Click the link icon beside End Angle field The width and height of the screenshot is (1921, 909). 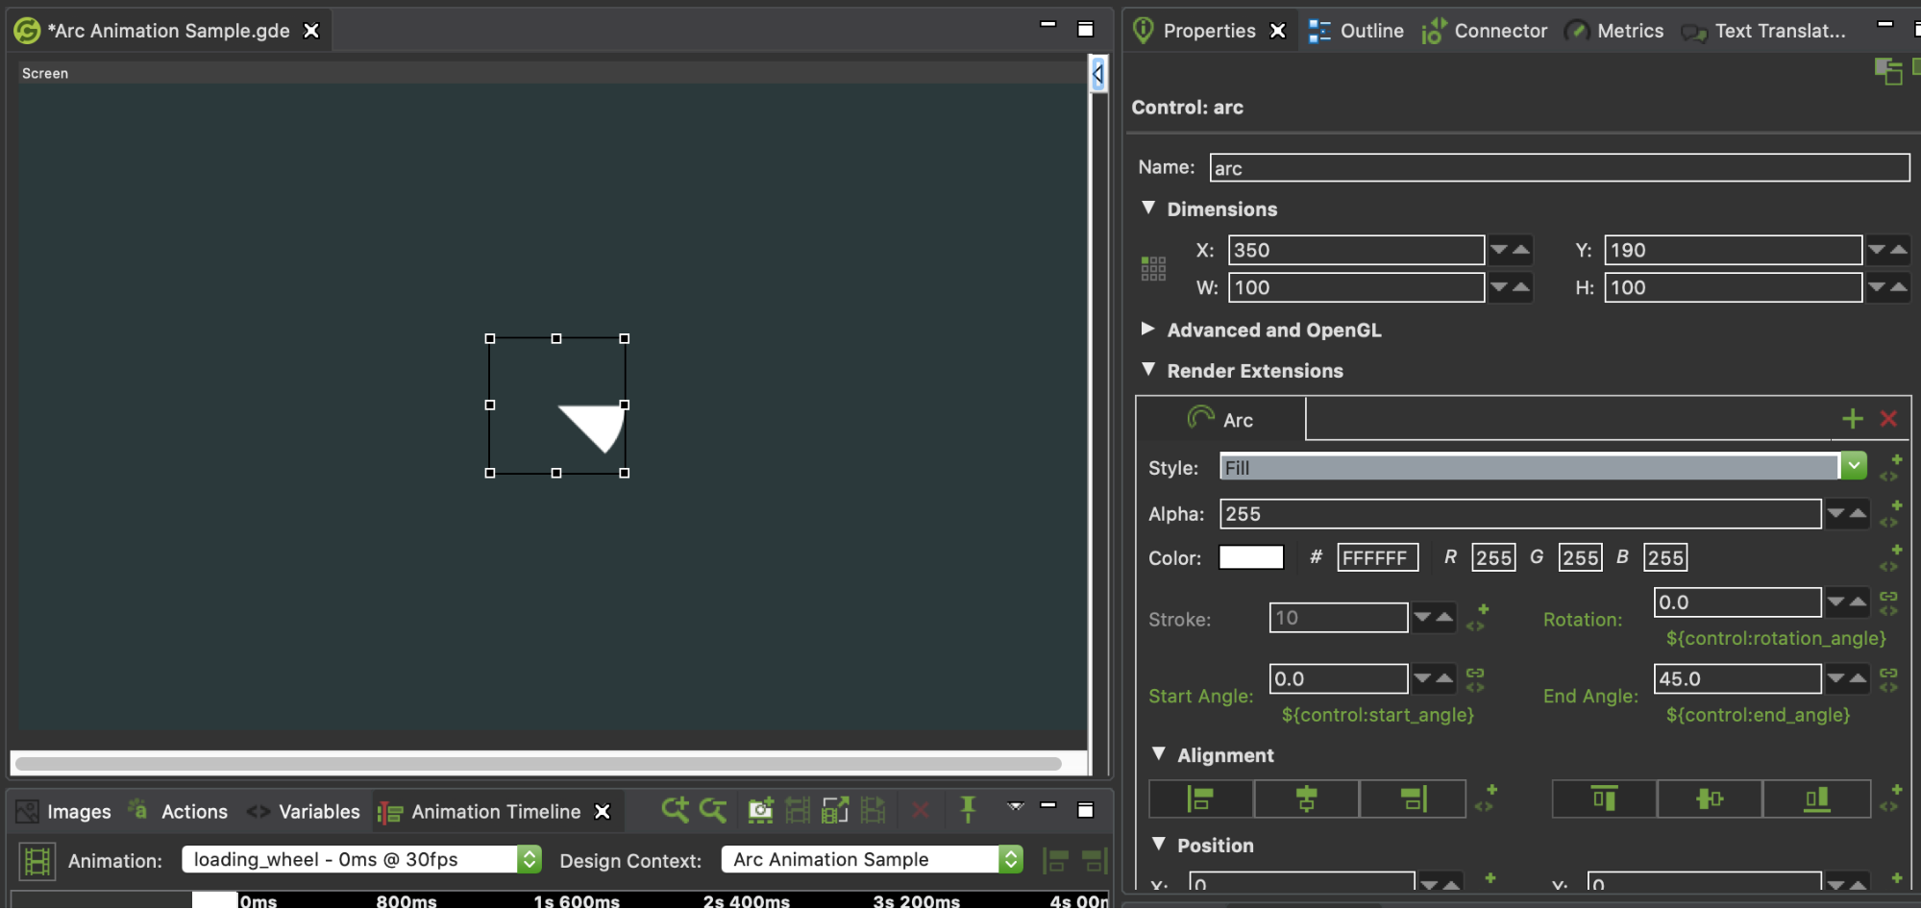(x=1888, y=679)
